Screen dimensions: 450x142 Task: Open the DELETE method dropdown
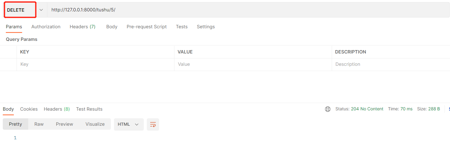coord(20,10)
